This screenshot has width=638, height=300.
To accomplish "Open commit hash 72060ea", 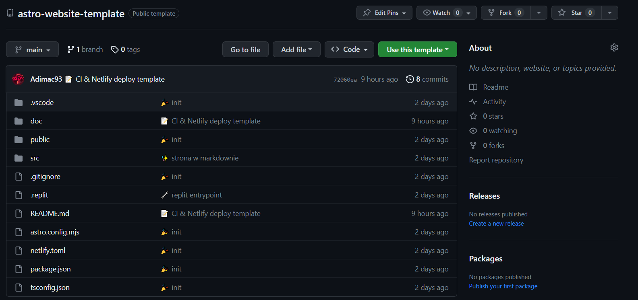I will [x=345, y=80].
